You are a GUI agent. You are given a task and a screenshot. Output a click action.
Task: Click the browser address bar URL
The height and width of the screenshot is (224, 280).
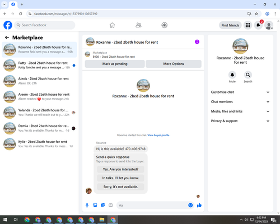[x=66, y=14]
